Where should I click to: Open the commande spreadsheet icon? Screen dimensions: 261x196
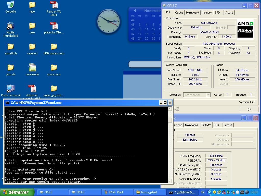32,67
